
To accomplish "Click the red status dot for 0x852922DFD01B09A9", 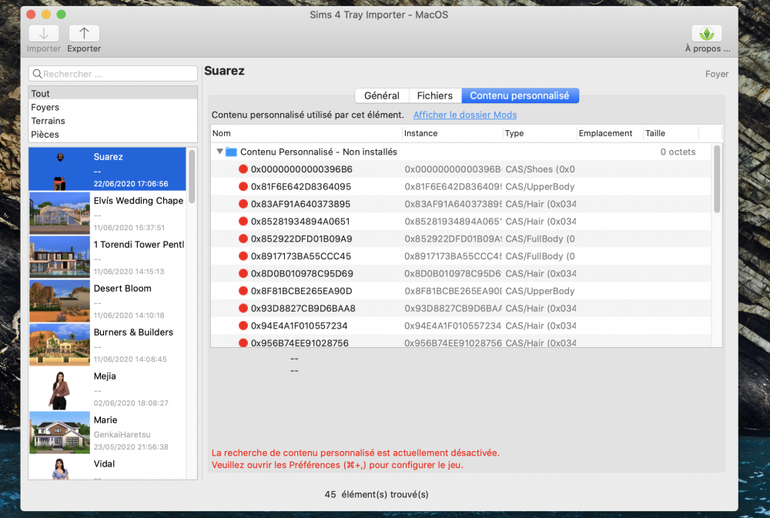I will click(x=243, y=239).
